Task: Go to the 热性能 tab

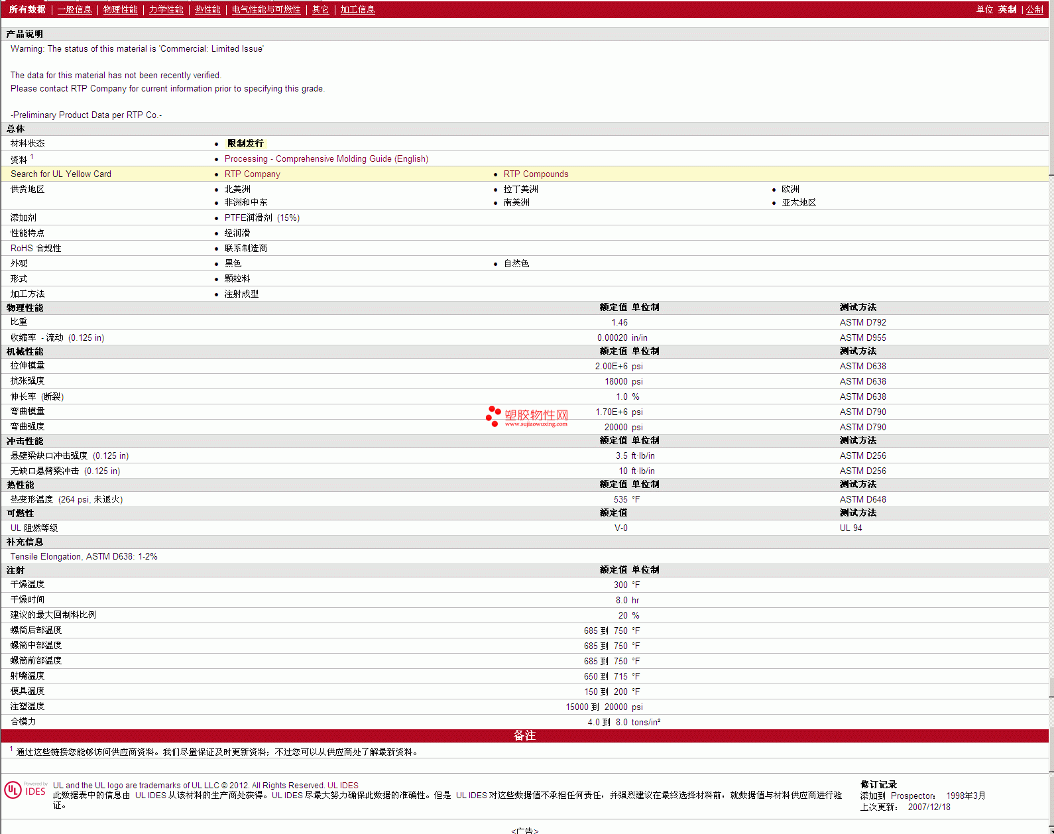Action: tap(207, 9)
